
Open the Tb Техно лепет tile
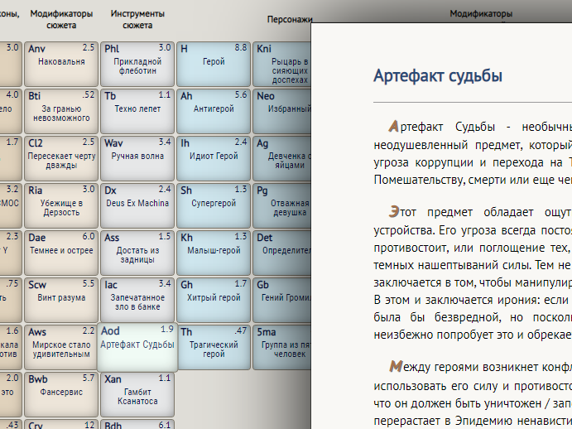(137, 111)
